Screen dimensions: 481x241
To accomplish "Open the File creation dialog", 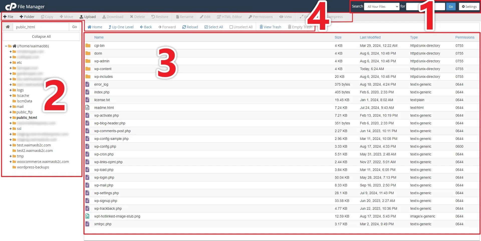I will click(x=8, y=17).
